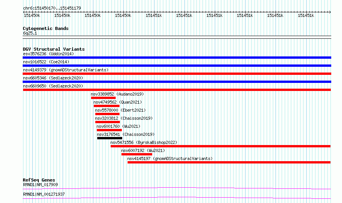Click the 6q25.1 cytogenetic band line
The image size is (342, 203).
coord(177,37)
